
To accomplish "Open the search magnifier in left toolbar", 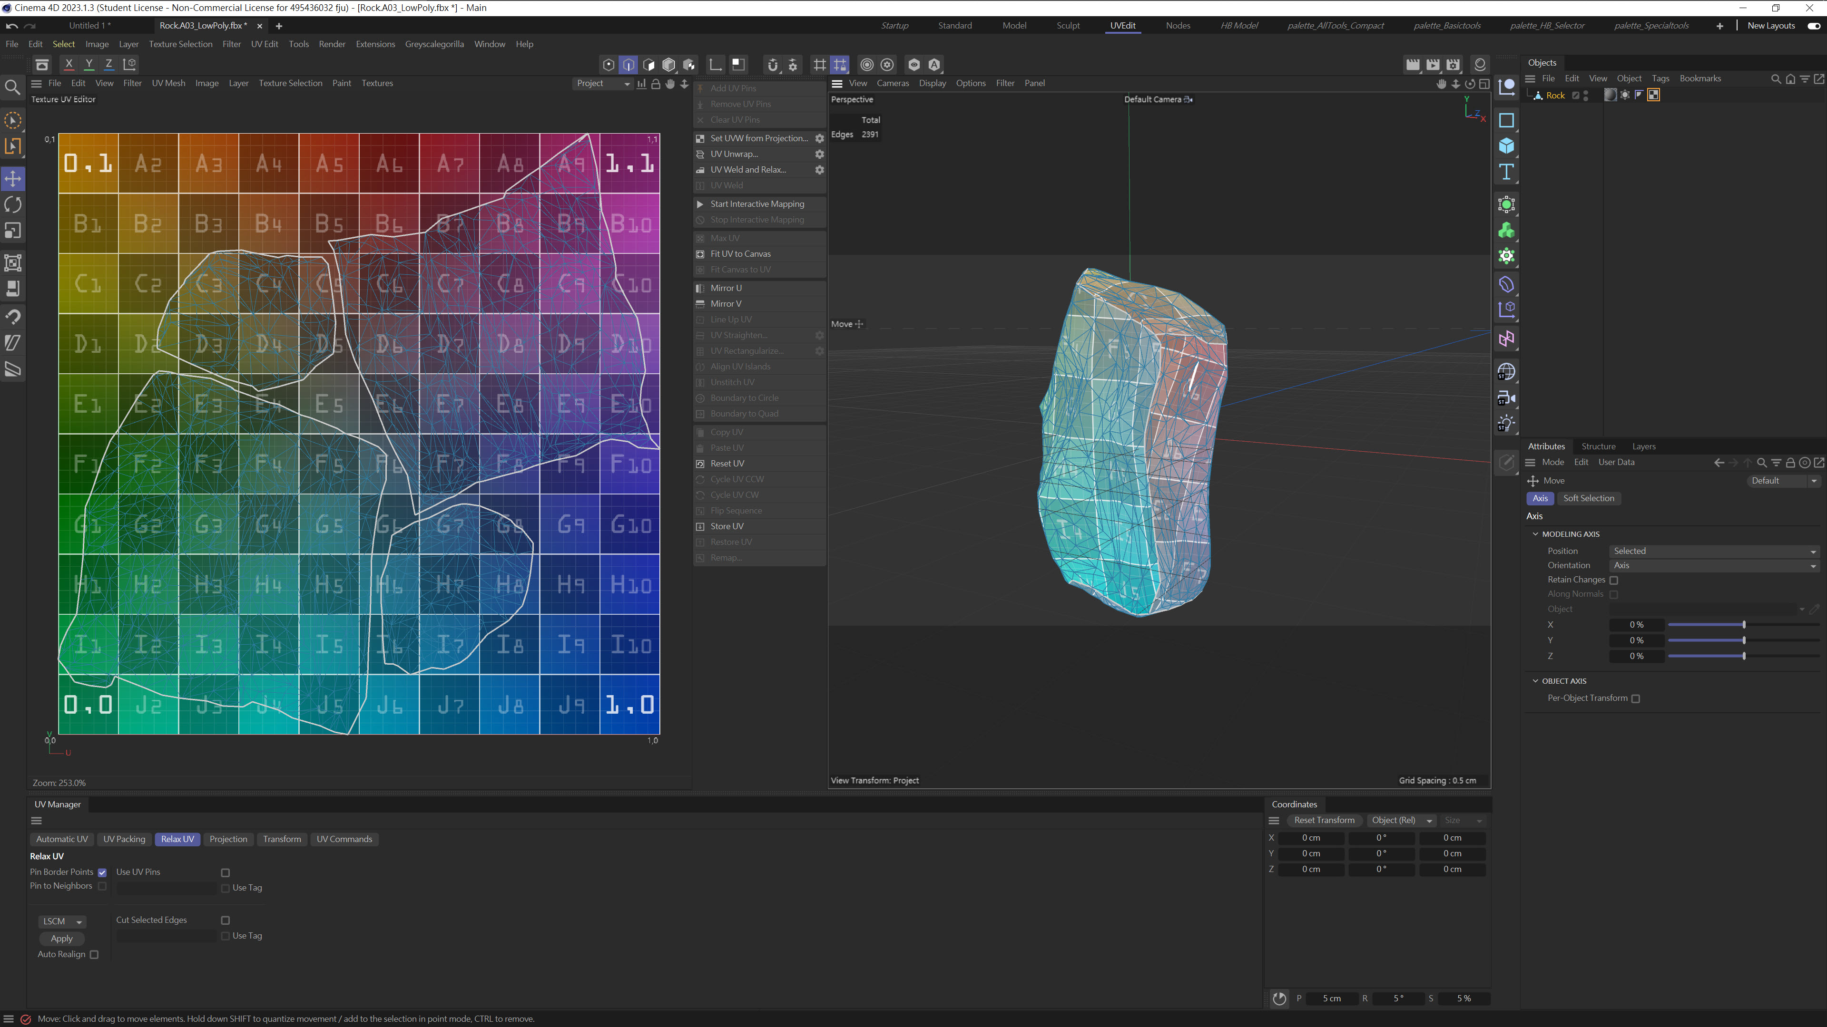I will [13, 88].
